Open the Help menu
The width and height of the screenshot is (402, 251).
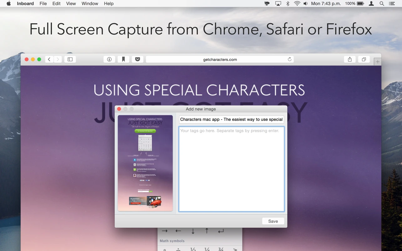coord(109,3)
